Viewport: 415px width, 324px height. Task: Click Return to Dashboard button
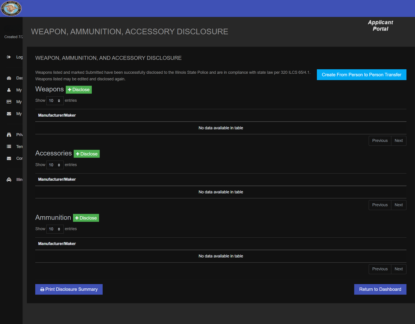[380, 290]
